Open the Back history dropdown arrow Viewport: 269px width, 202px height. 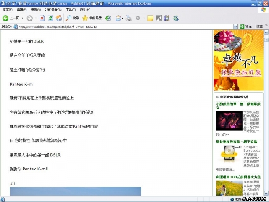(x=22, y=18)
